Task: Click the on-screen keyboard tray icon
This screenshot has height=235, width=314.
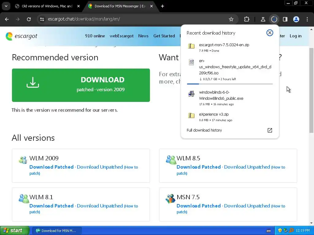Action: 269,231
